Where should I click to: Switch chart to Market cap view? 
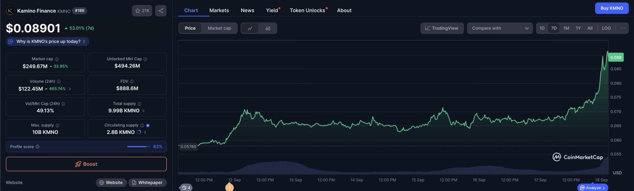click(x=219, y=28)
